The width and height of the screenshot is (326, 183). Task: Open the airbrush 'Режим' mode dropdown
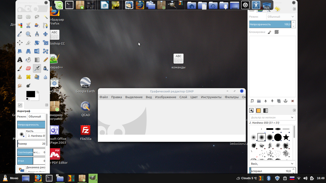[36, 116]
